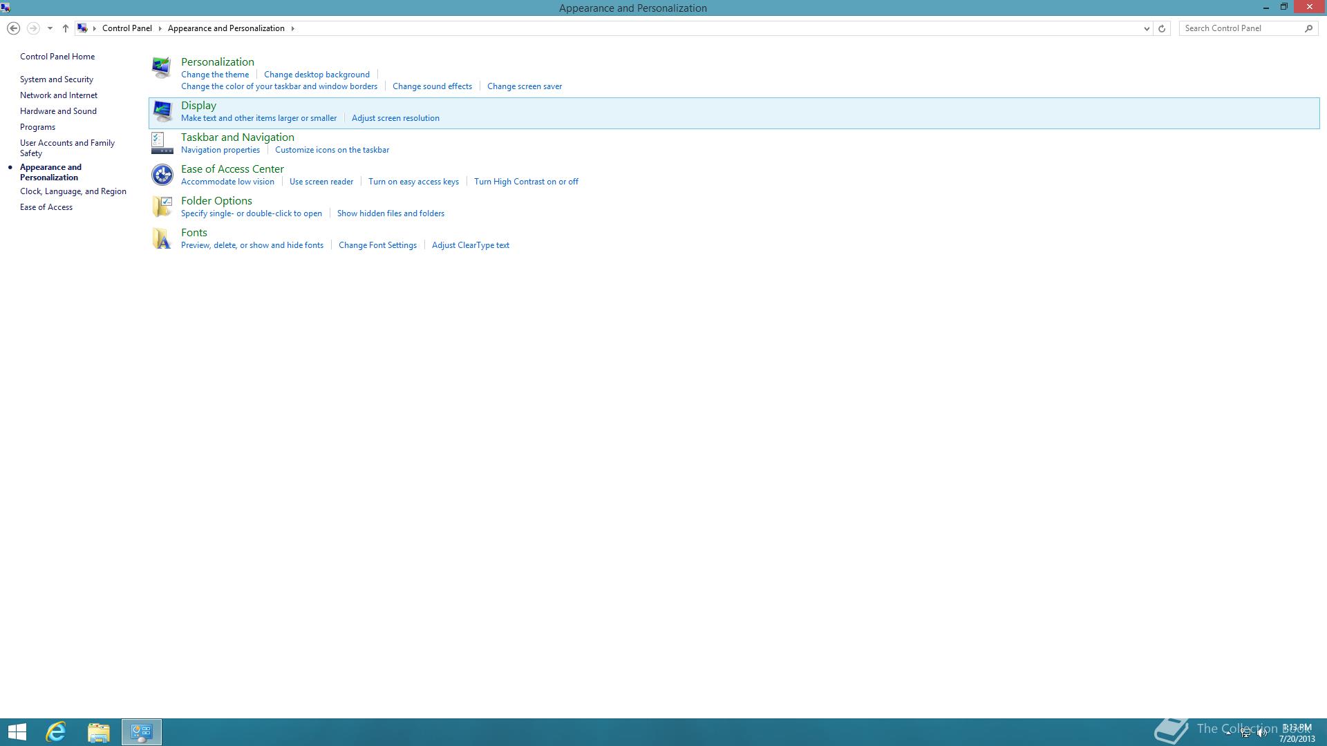Viewport: 1327px width, 746px height.
Task: Open the Personalization category icon
Action: pos(162,68)
